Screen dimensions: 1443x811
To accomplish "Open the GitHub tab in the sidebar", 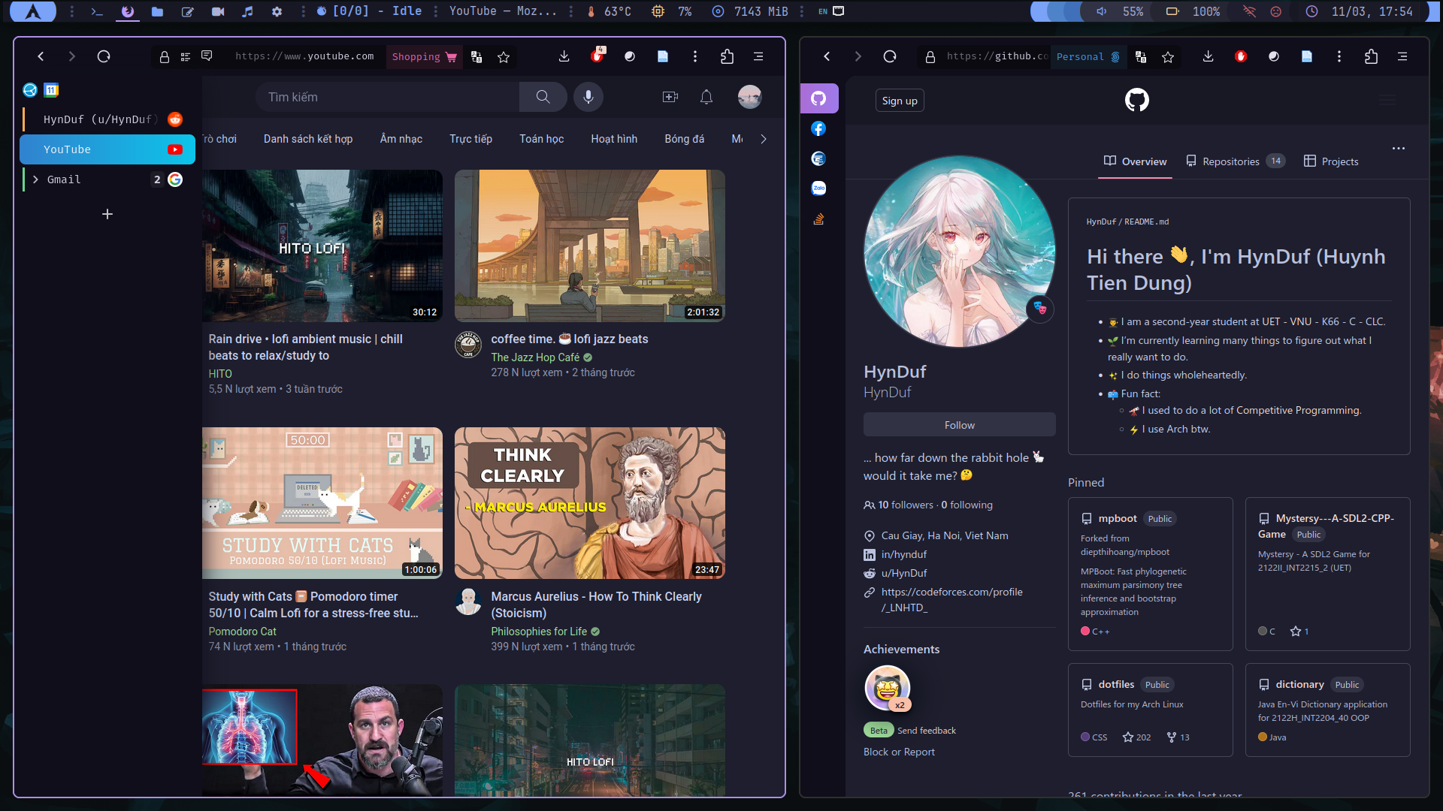I will pos(818,98).
